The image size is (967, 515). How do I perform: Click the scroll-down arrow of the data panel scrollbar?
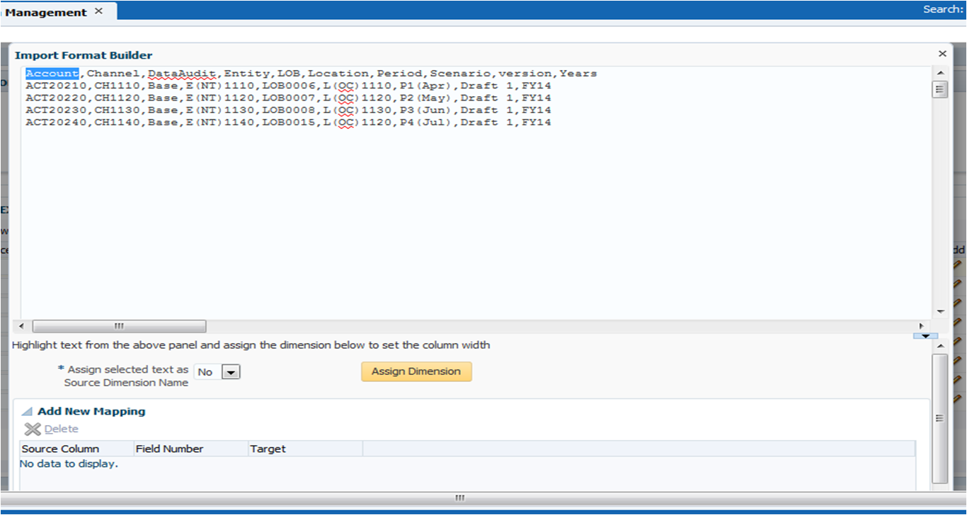940,311
